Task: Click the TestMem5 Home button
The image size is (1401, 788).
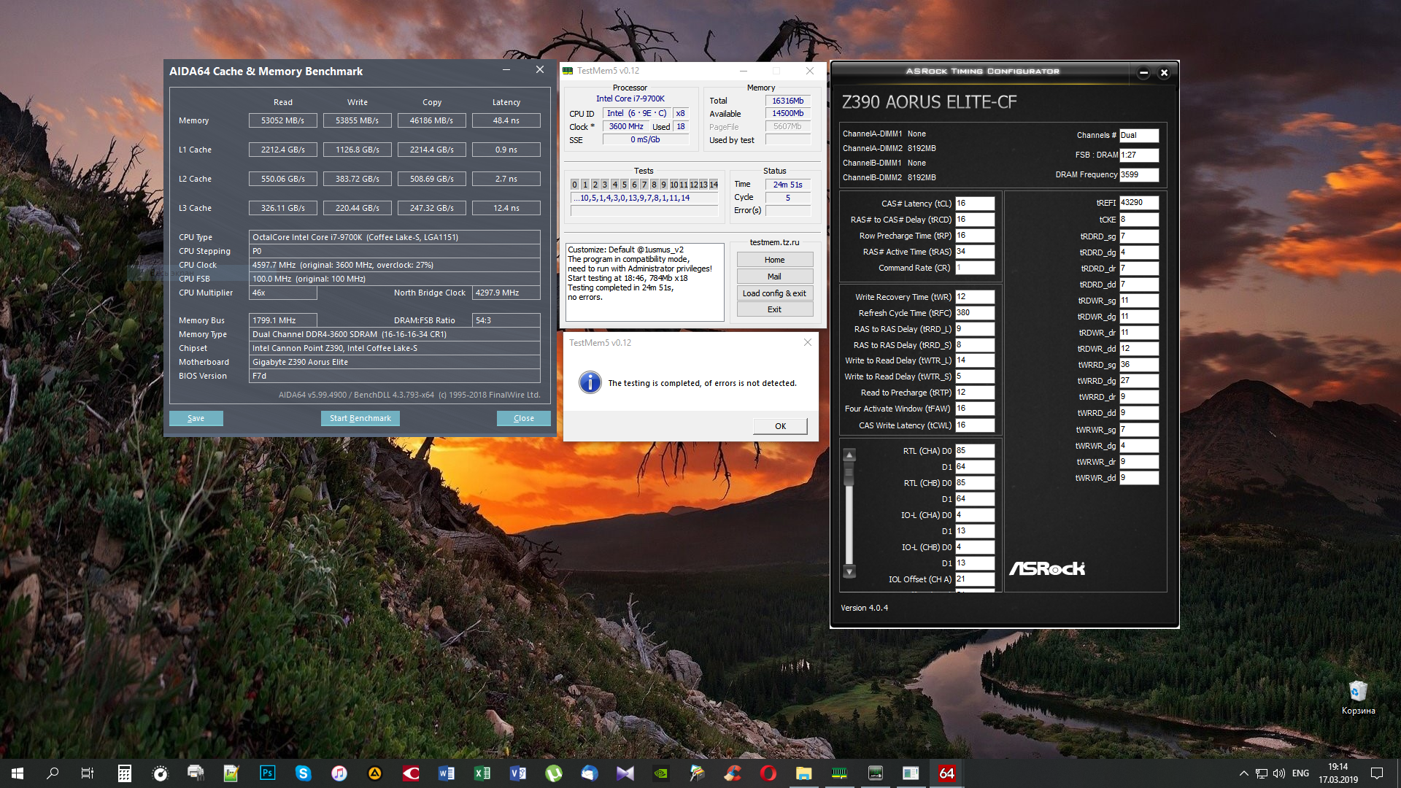Action: [774, 260]
